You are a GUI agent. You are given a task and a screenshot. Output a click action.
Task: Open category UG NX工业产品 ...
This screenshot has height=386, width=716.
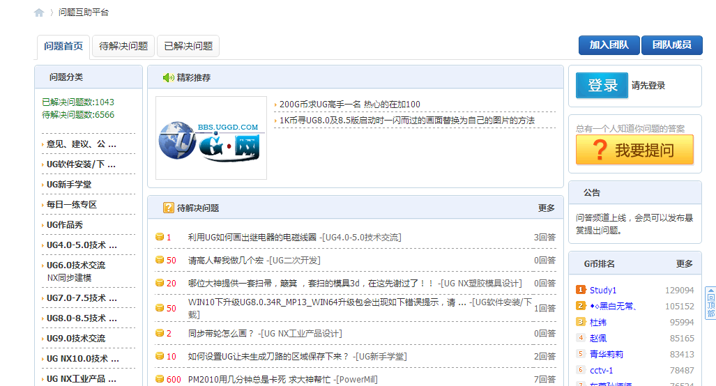pyautogui.click(x=82, y=379)
